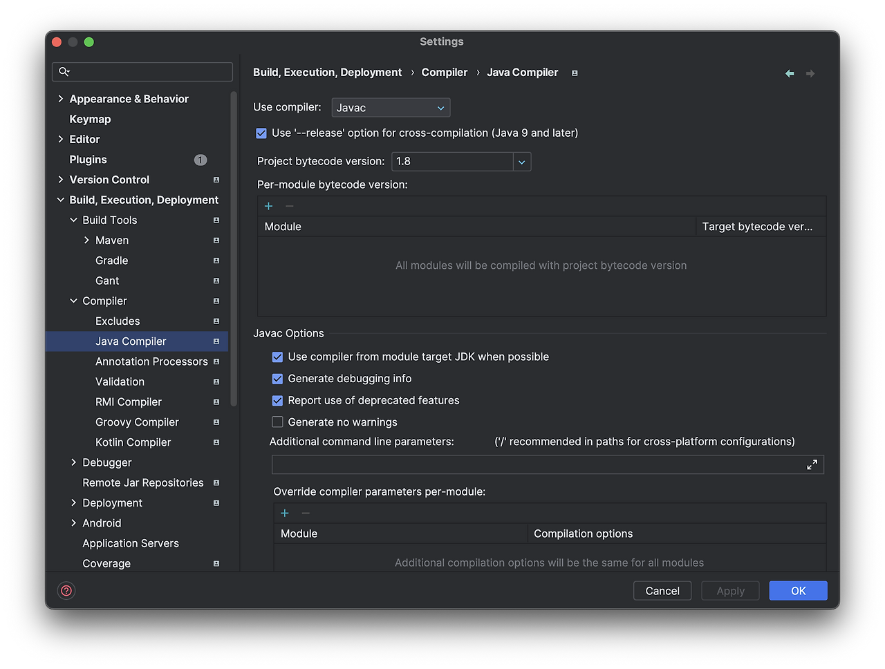Uncheck Use '--release' option for cross-compilation
Screen dimensions: 885x669
[261, 133]
